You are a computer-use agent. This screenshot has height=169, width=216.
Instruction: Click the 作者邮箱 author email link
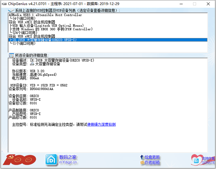pyautogui.click(x=152, y=162)
